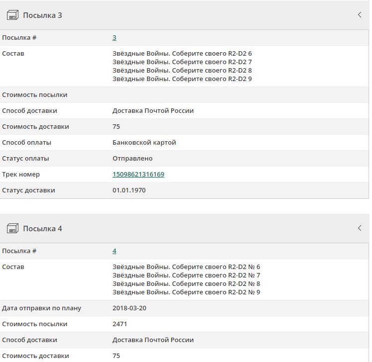Follow tracking number link 15098621316169
Viewport: 372px width, 362px height.
pyautogui.click(x=138, y=175)
